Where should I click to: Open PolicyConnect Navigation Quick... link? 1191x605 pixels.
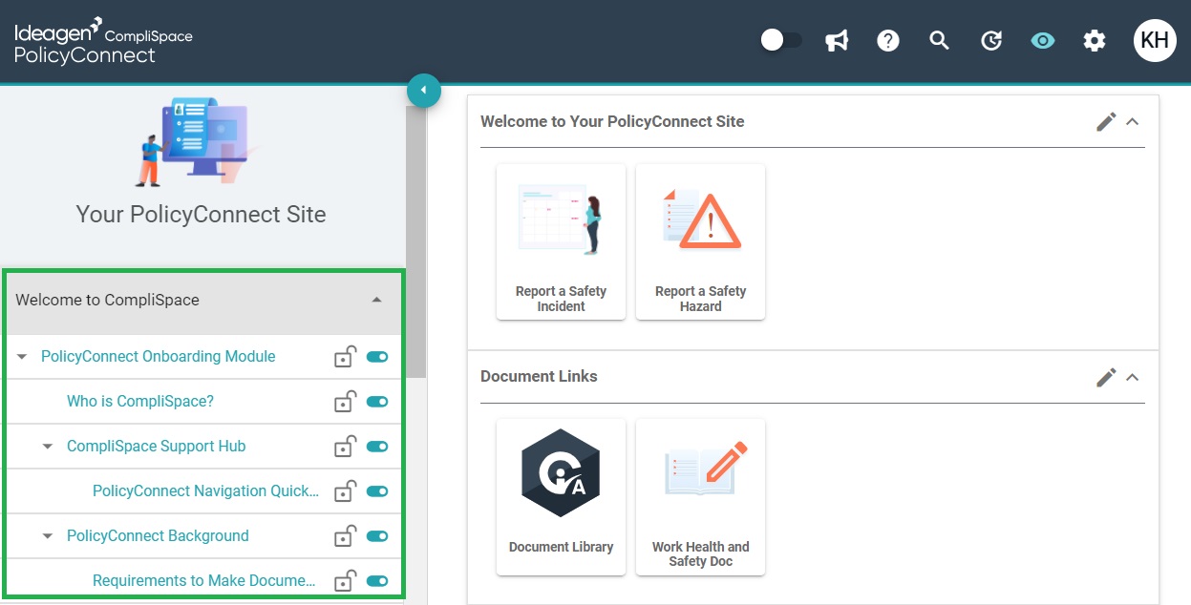[x=206, y=491]
